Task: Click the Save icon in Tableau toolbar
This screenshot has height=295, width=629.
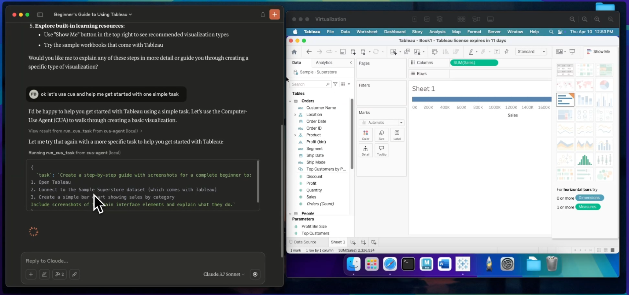Action: point(343,52)
